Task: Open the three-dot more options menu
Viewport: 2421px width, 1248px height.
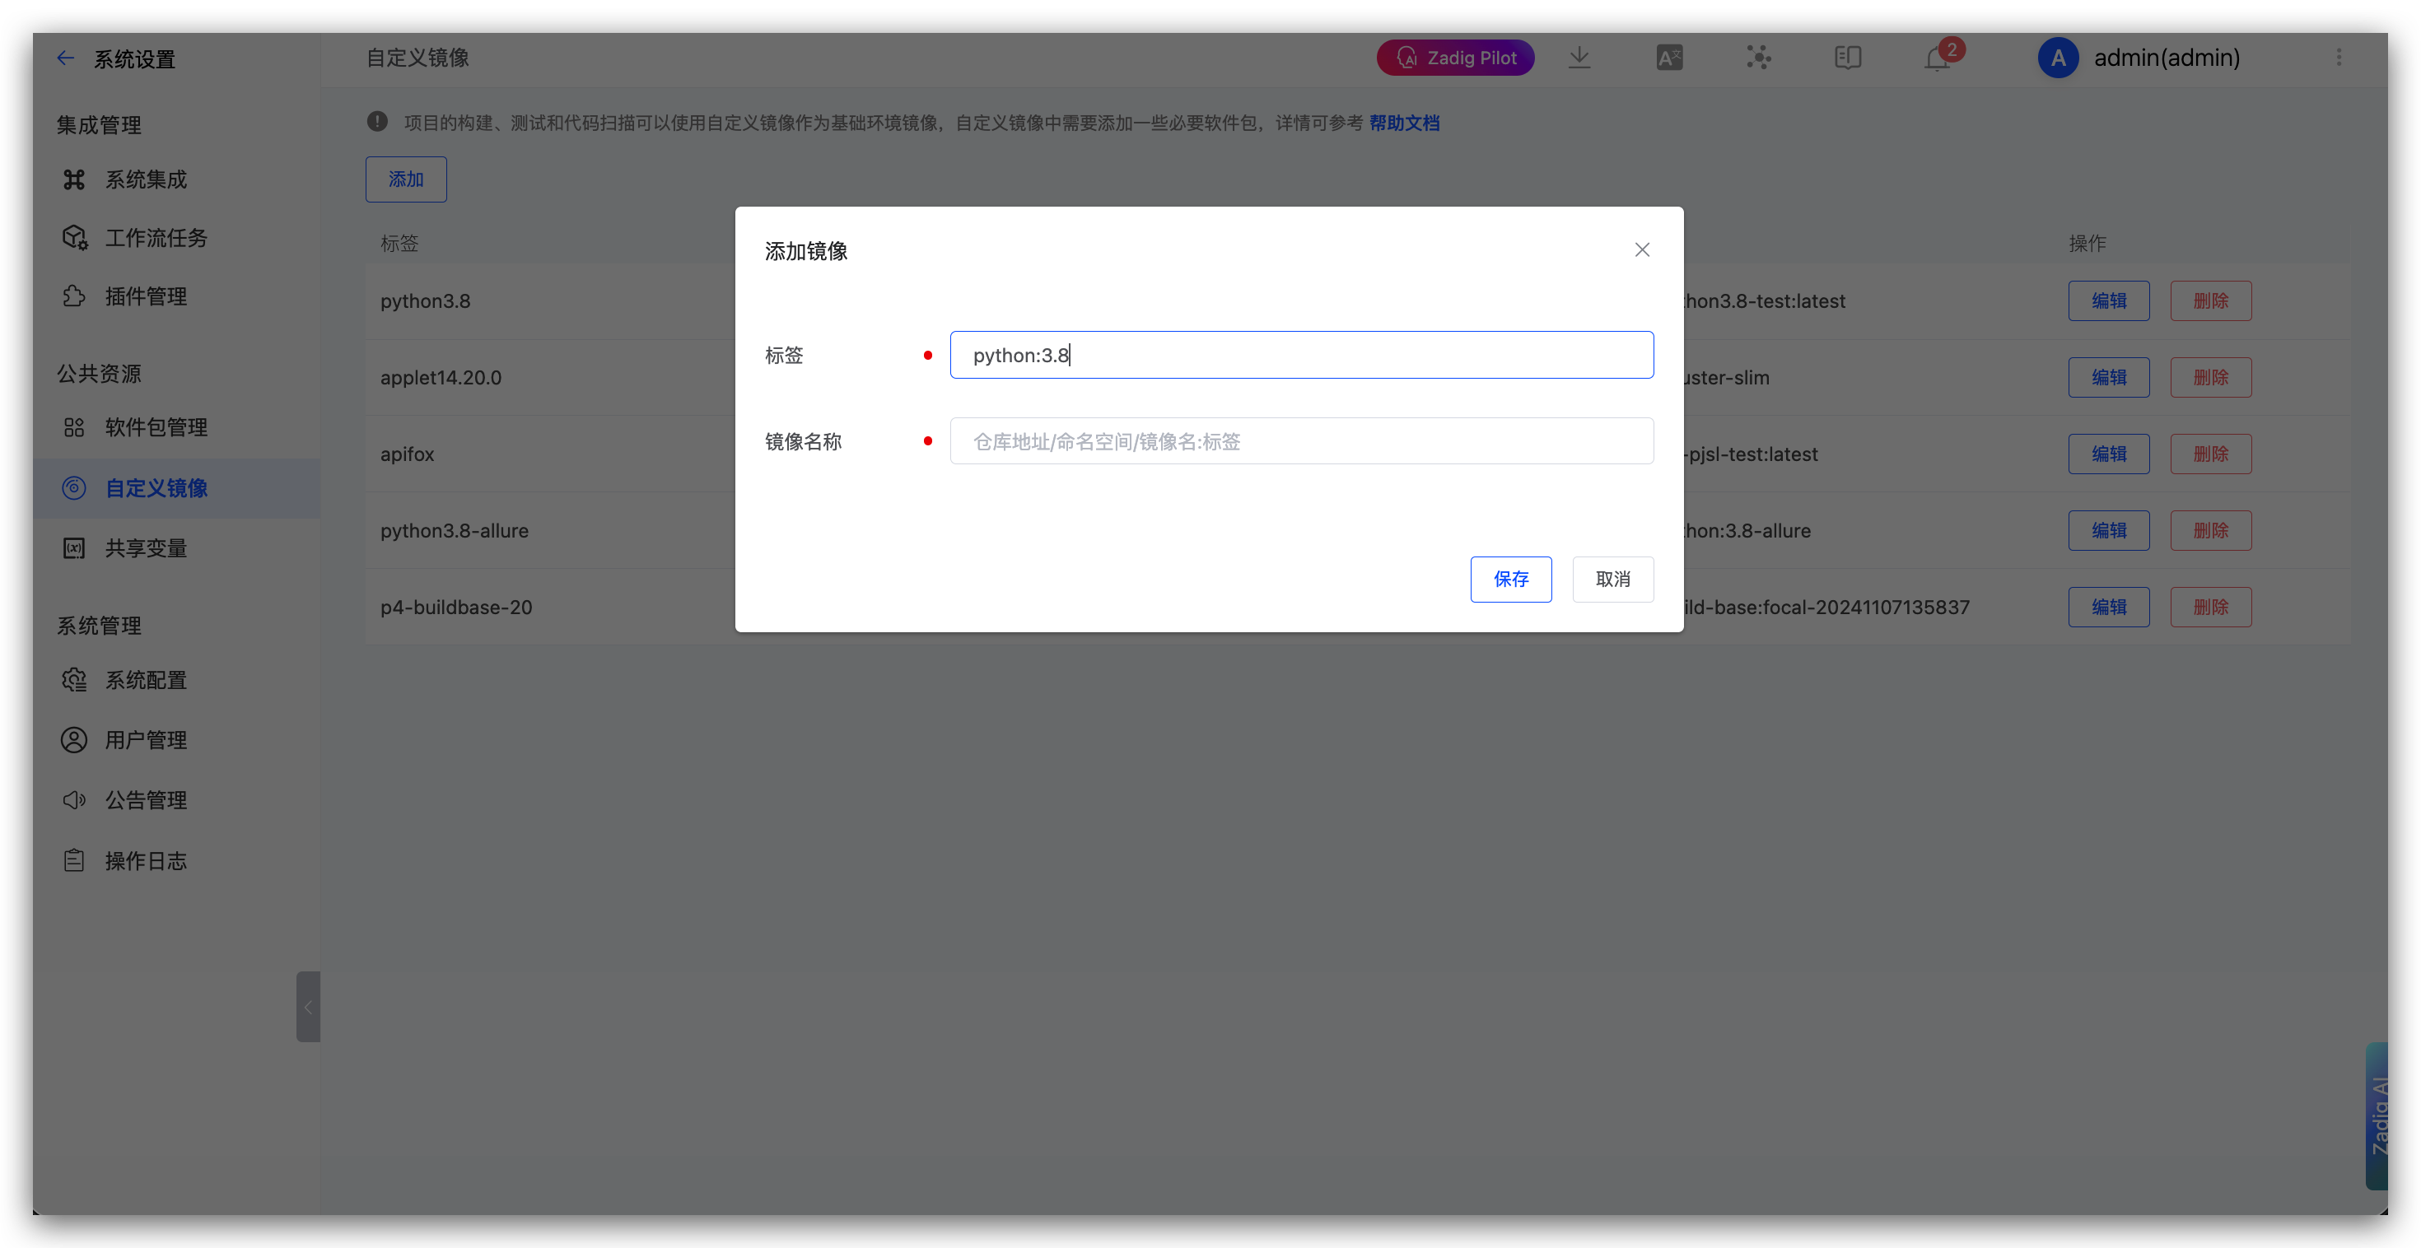Action: 2339,58
